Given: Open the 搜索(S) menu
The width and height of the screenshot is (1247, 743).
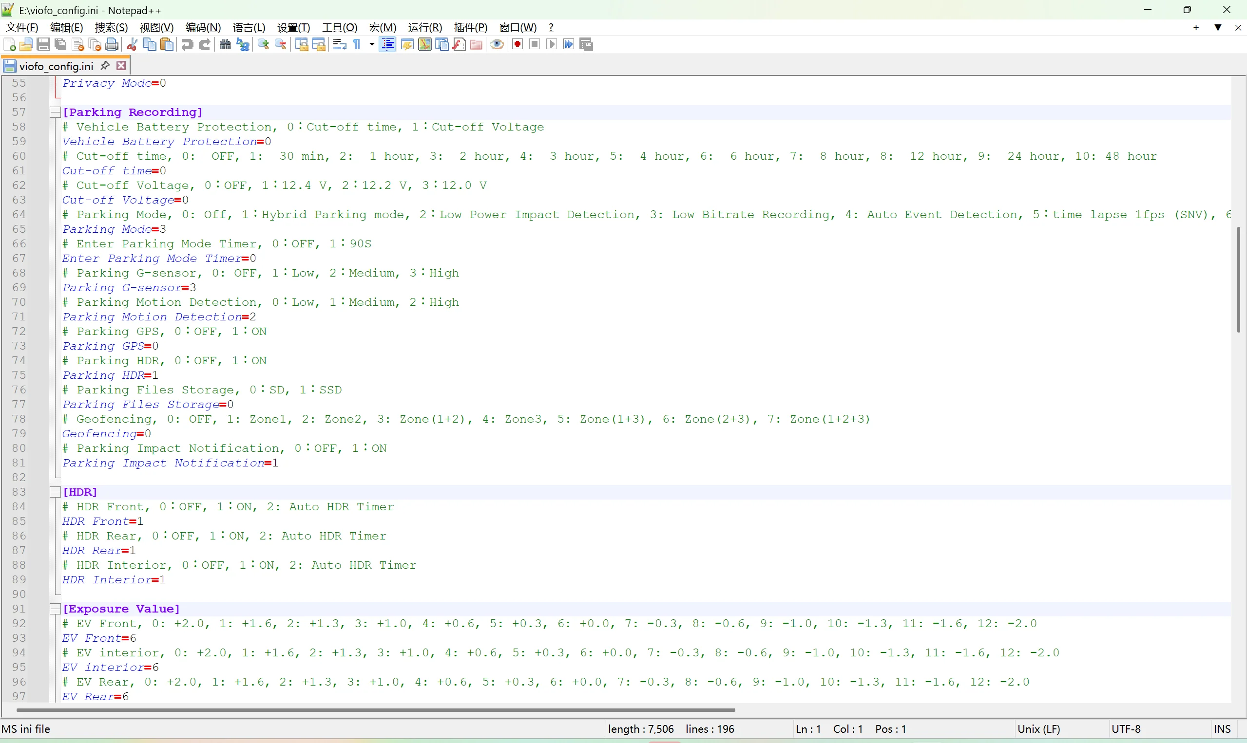Looking at the screenshot, I should pos(111,28).
